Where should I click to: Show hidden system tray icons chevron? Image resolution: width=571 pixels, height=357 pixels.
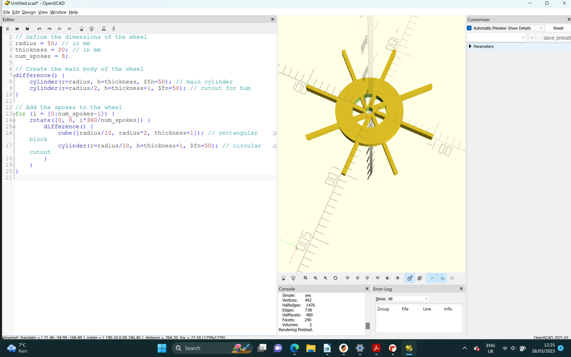464,348
